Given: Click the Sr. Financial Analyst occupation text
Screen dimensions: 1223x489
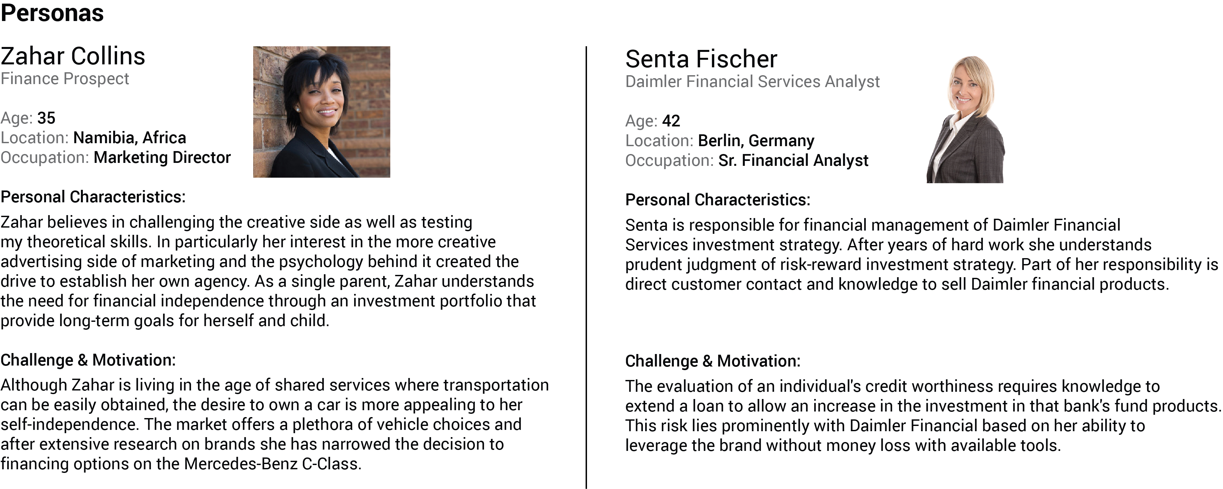Looking at the screenshot, I should (x=793, y=161).
